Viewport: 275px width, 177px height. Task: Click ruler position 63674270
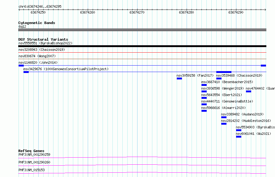(137, 12)
